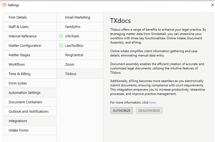Open Outlook and Notifications settings
Screen dimensions: 215x142
coord(30,111)
